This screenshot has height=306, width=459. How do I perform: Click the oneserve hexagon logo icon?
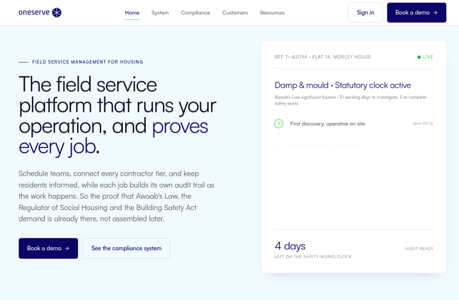57,13
